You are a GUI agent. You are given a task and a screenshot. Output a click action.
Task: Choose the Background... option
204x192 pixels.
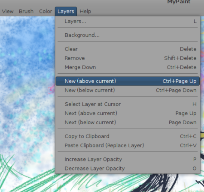(x=128, y=35)
